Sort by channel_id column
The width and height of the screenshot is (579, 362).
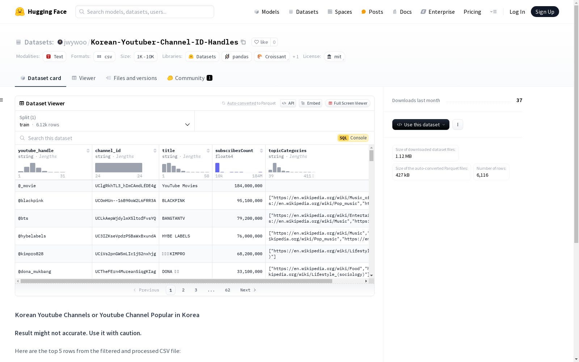155,151
